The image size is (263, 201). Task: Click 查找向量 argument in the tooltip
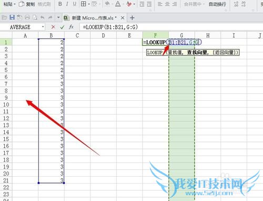[x=197, y=52]
